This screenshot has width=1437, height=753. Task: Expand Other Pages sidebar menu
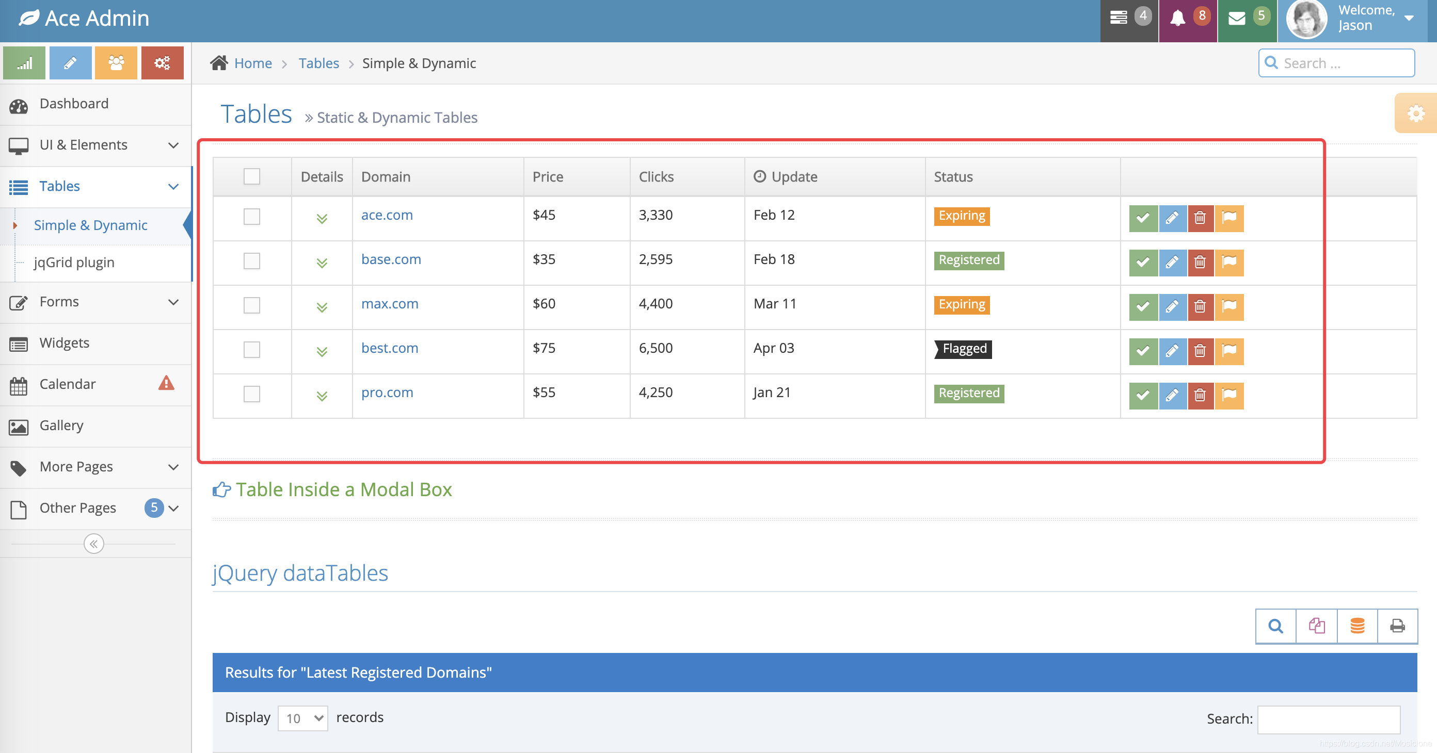click(95, 509)
